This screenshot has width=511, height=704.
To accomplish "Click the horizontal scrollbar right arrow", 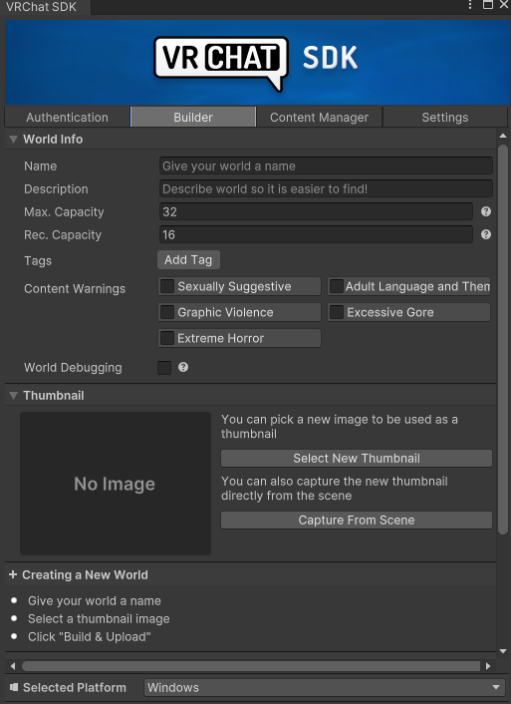I will pos(488,666).
